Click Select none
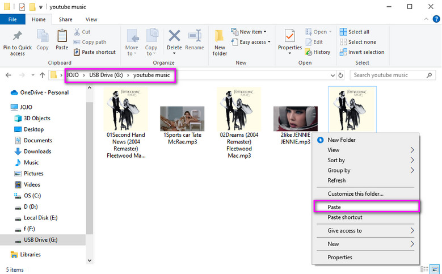Image resolution: width=442 pixels, height=274 pixels. click(x=358, y=42)
